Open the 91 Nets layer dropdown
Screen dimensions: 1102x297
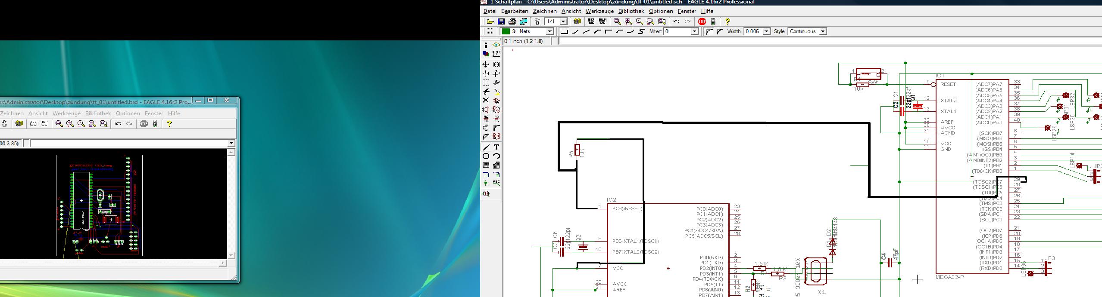pos(549,31)
